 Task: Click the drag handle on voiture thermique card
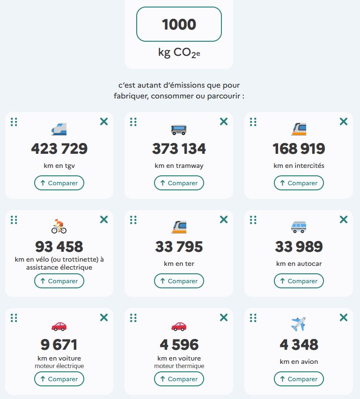click(133, 318)
